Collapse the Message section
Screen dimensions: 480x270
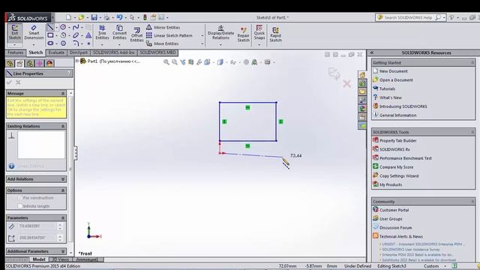pyautogui.click(x=63, y=93)
